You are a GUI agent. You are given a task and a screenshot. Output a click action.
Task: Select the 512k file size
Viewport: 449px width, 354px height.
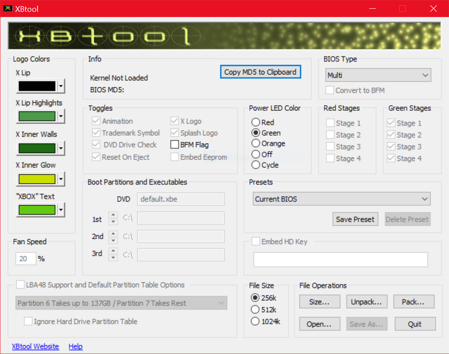click(255, 309)
